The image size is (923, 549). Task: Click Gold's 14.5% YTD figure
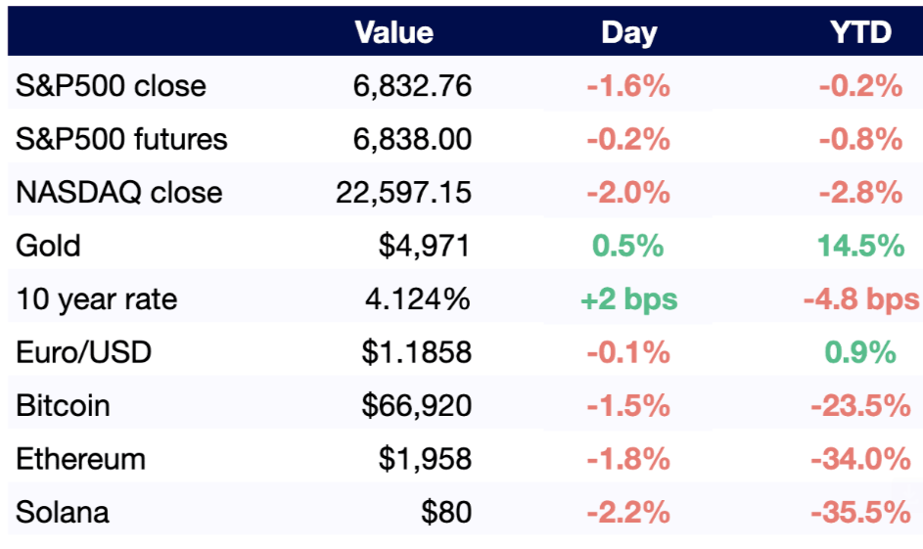(x=860, y=246)
